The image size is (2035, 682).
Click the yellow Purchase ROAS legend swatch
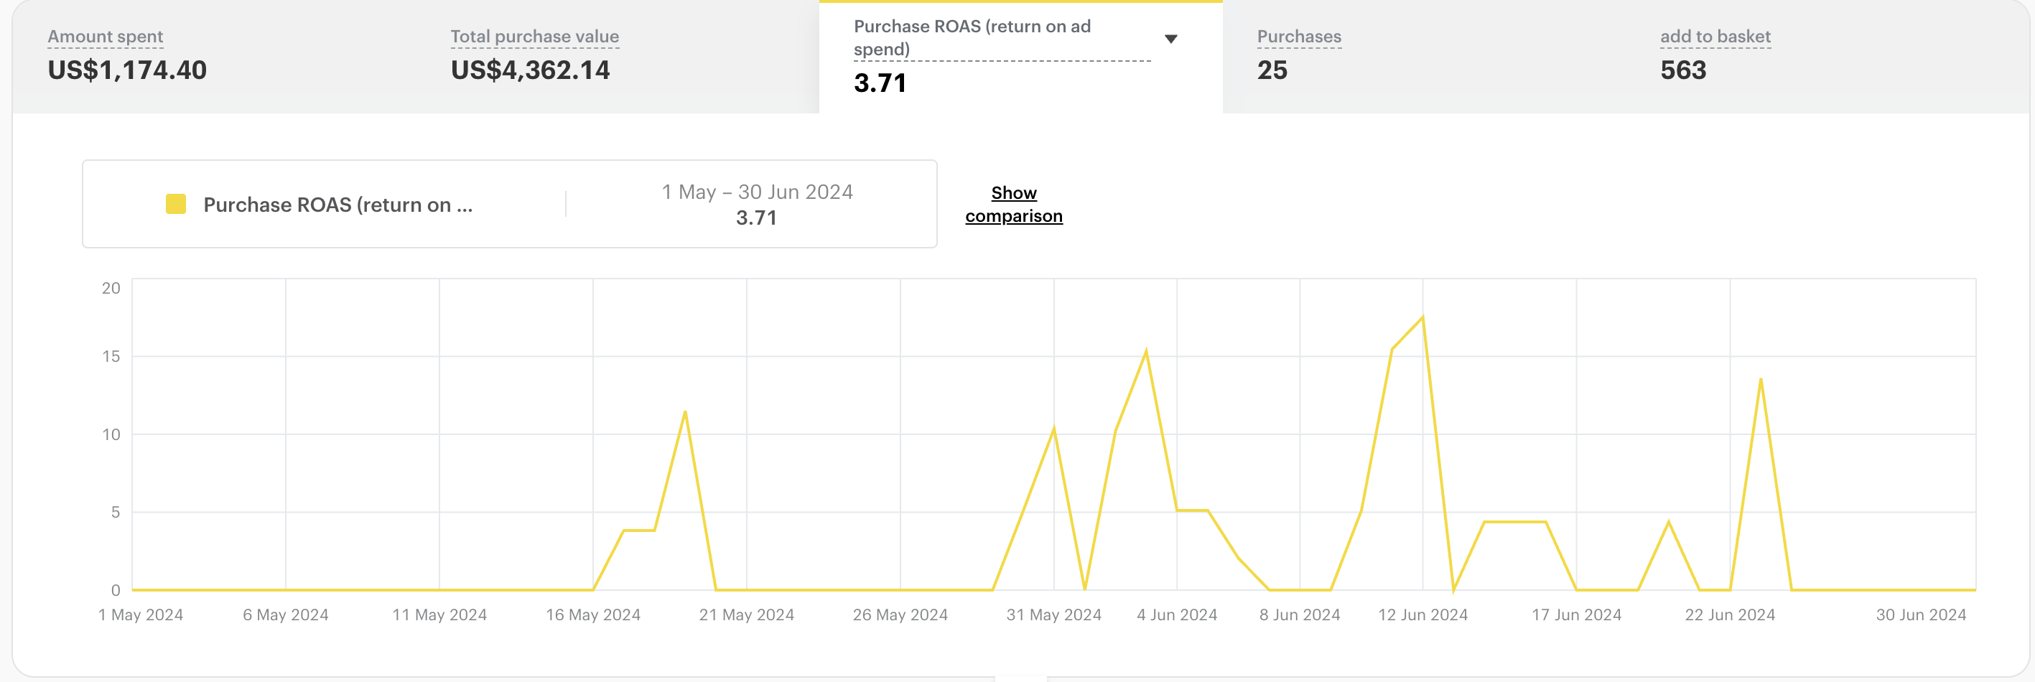pos(175,205)
